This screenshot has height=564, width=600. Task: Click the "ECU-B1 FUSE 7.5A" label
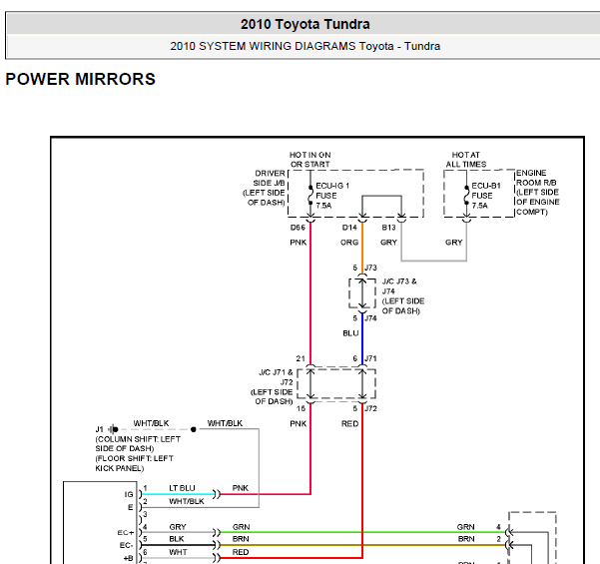486,196
